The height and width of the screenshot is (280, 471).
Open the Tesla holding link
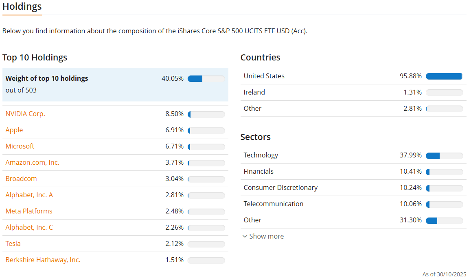click(x=13, y=243)
